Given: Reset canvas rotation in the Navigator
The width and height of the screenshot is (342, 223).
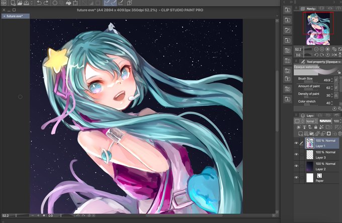Looking at the screenshot, I should 327,55.
